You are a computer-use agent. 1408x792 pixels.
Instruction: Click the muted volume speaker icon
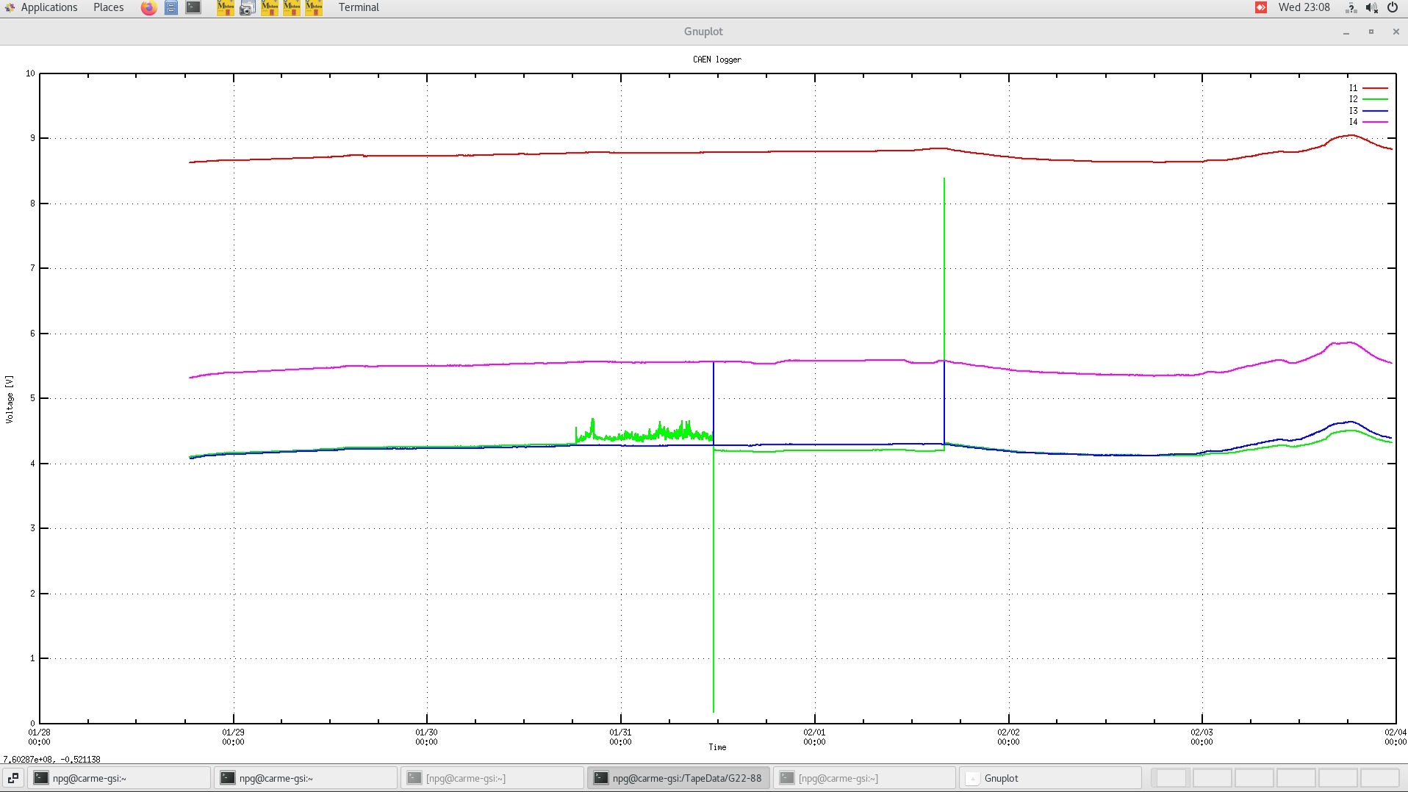pyautogui.click(x=1371, y=8)
